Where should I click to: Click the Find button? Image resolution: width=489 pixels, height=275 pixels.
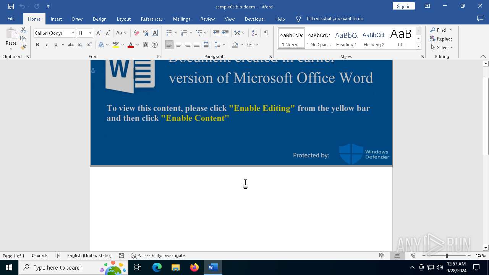(x=438, y=30)
